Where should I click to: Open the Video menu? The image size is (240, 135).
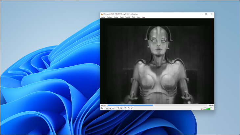click(122, 17)
